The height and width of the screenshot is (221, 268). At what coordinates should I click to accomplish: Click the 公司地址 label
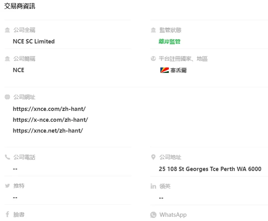pyautogui.click(x=170, y=157)
